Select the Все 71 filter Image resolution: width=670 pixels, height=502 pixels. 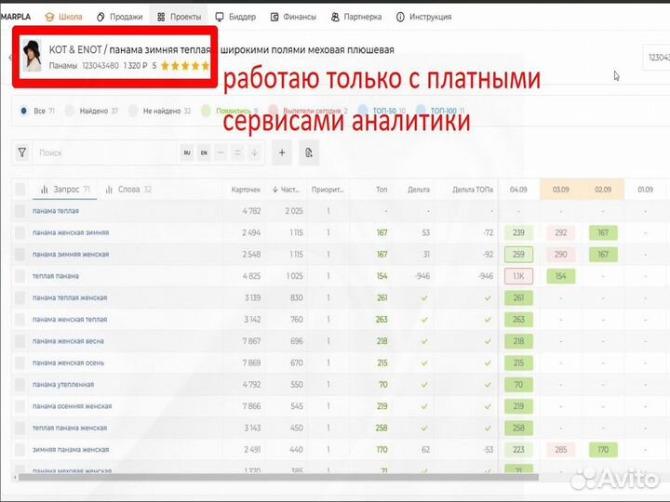tap(37, 111)
